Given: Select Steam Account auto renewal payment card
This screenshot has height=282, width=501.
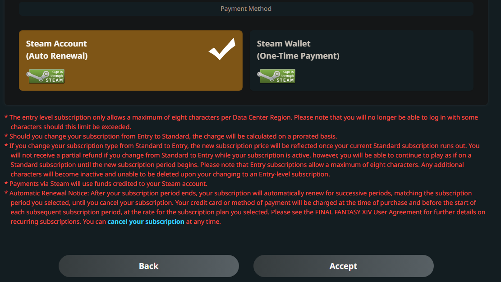Looking at the screenshot, I should [130, 60].
